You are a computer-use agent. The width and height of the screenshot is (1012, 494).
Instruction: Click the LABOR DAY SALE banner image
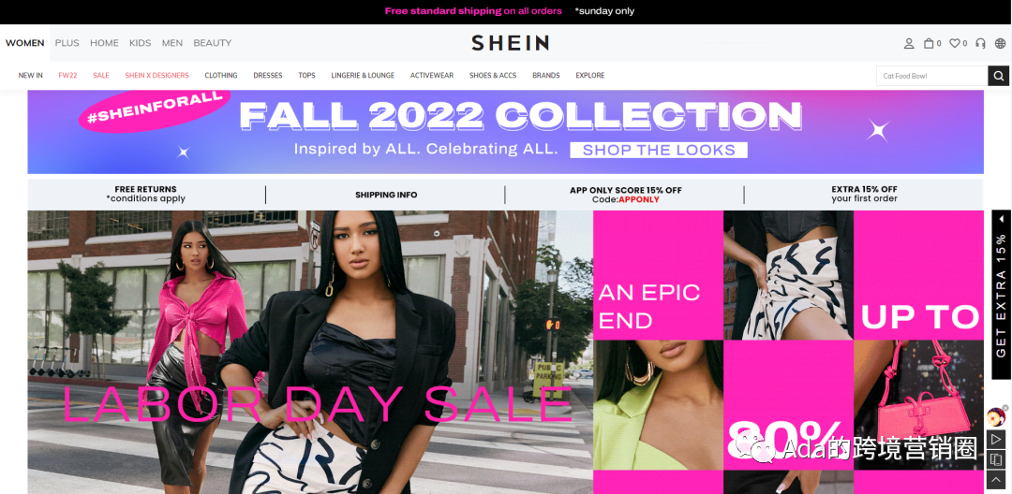(310, 353)
